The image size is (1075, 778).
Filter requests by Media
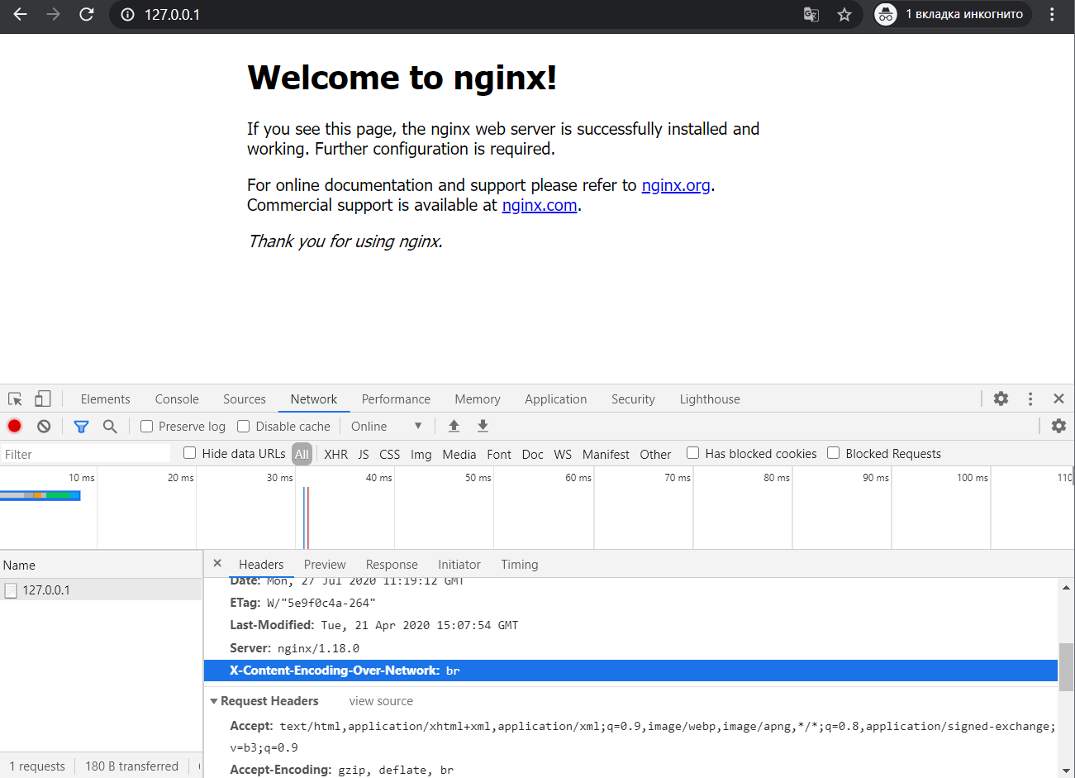pyautogui.click(x=459, y=454)
